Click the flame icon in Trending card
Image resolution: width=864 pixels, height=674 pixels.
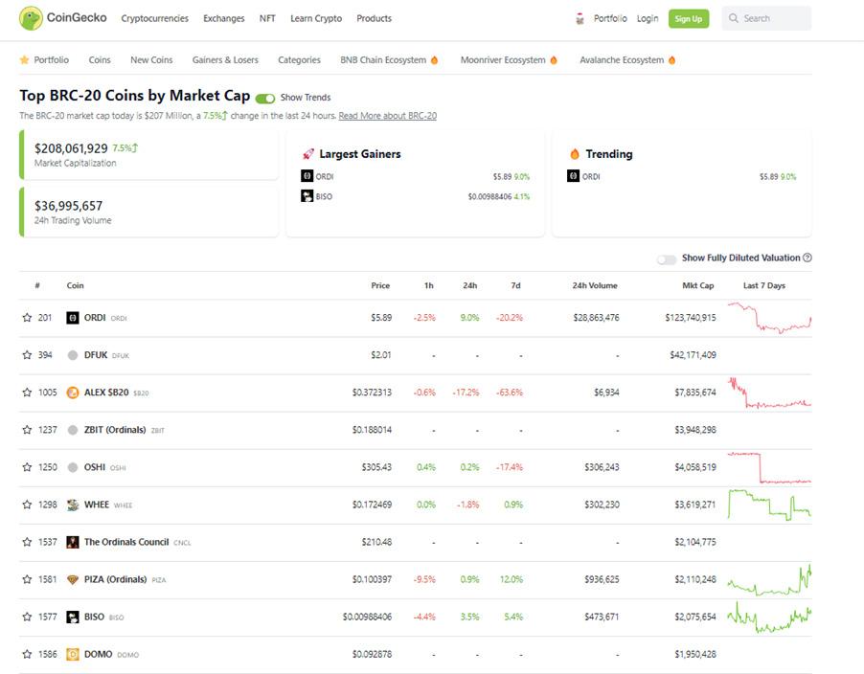(x=575, y=153)
